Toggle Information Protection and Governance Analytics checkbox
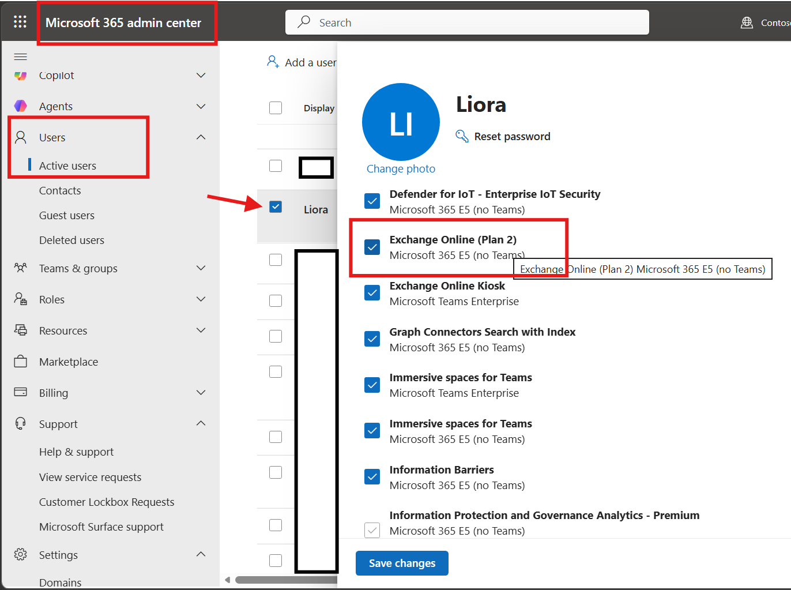The height and width of the screenshot is (590, 791). tap(372, 530)
